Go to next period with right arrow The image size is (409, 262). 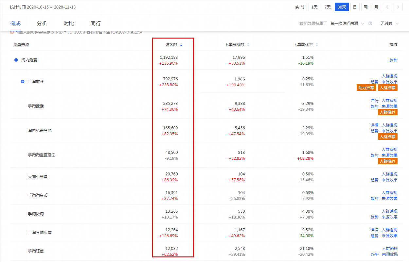[398, 7]
